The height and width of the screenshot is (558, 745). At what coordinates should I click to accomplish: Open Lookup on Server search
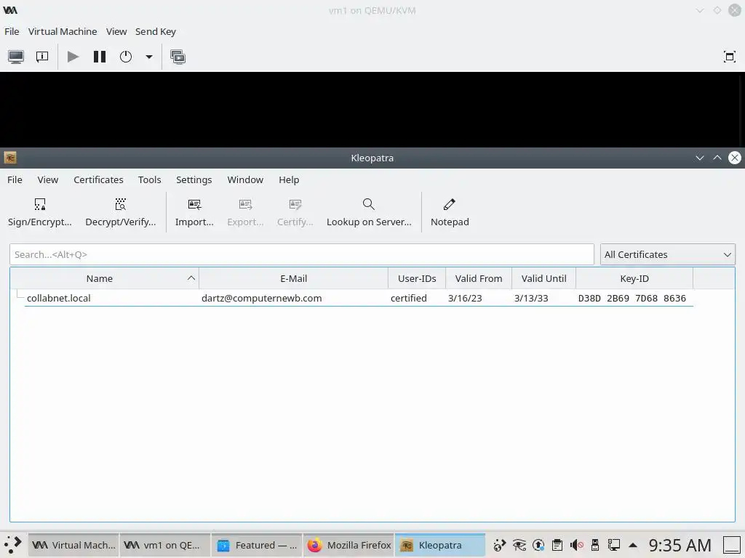coord(369,204)
